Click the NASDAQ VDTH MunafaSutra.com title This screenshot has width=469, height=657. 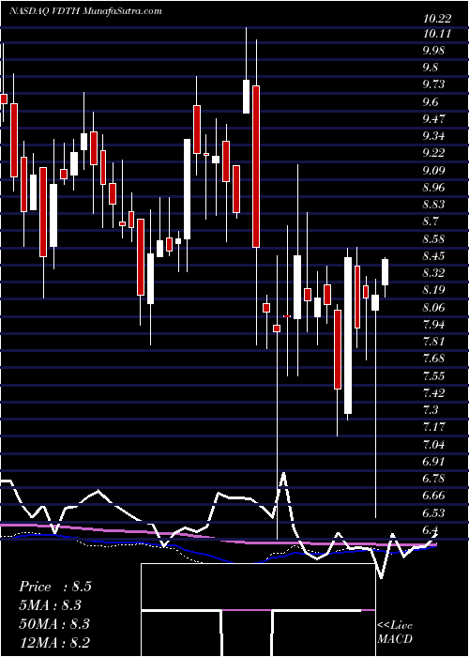pyautogui.click(x=85, y=10)
